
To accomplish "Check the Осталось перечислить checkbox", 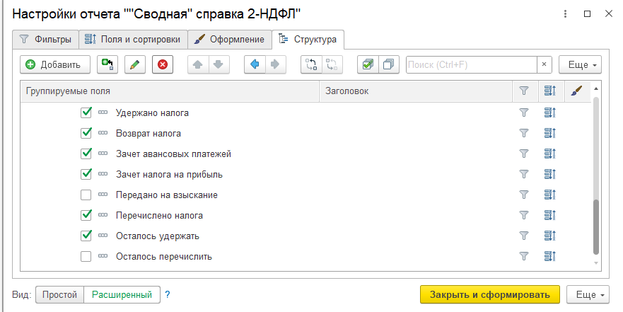I will [86, 257].
